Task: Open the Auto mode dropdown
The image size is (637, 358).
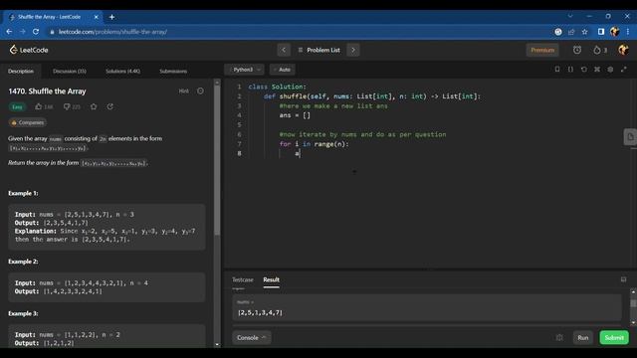Action: [283, 70]
